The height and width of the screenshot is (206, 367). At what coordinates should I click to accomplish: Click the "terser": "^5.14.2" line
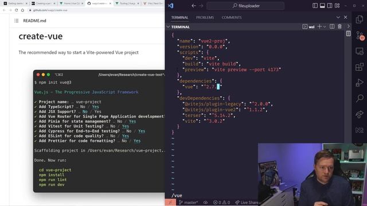[x=209, y=116]
